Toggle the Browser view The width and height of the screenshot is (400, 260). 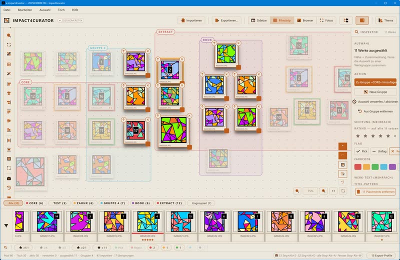pos(305,20)
